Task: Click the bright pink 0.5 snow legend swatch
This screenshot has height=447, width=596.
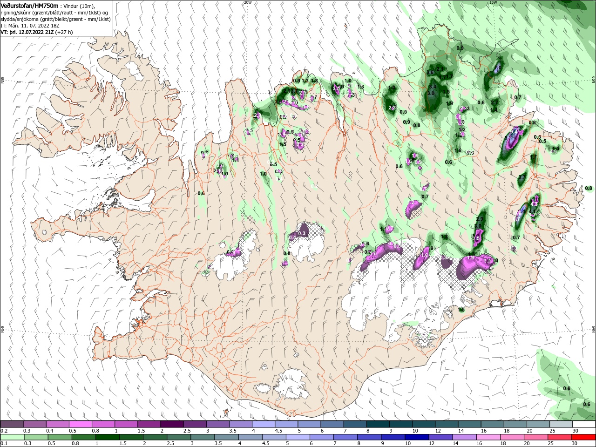Action: [80, 424]
